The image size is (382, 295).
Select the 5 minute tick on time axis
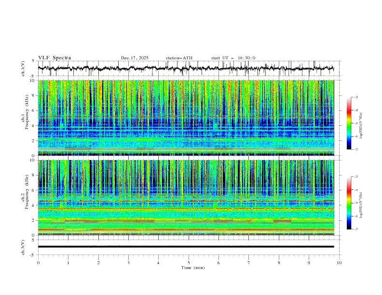pos(189,263)
